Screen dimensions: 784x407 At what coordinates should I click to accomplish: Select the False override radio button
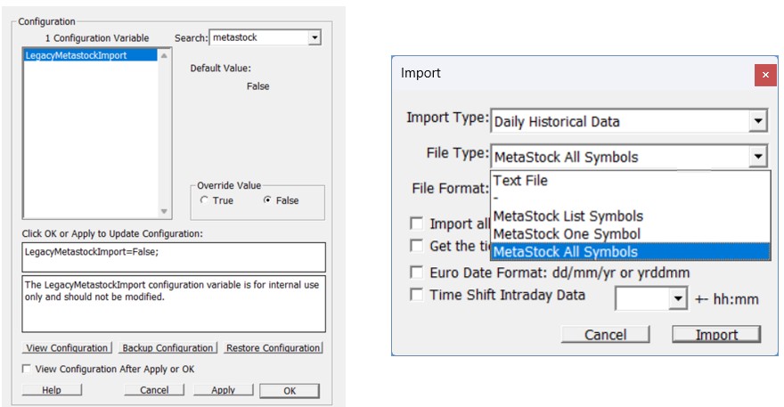click(x=268, y=200)
